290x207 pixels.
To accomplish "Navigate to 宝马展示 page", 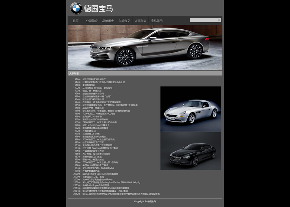I will point(157,21).
